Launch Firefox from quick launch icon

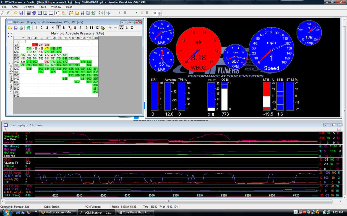(x=28, y=212)
